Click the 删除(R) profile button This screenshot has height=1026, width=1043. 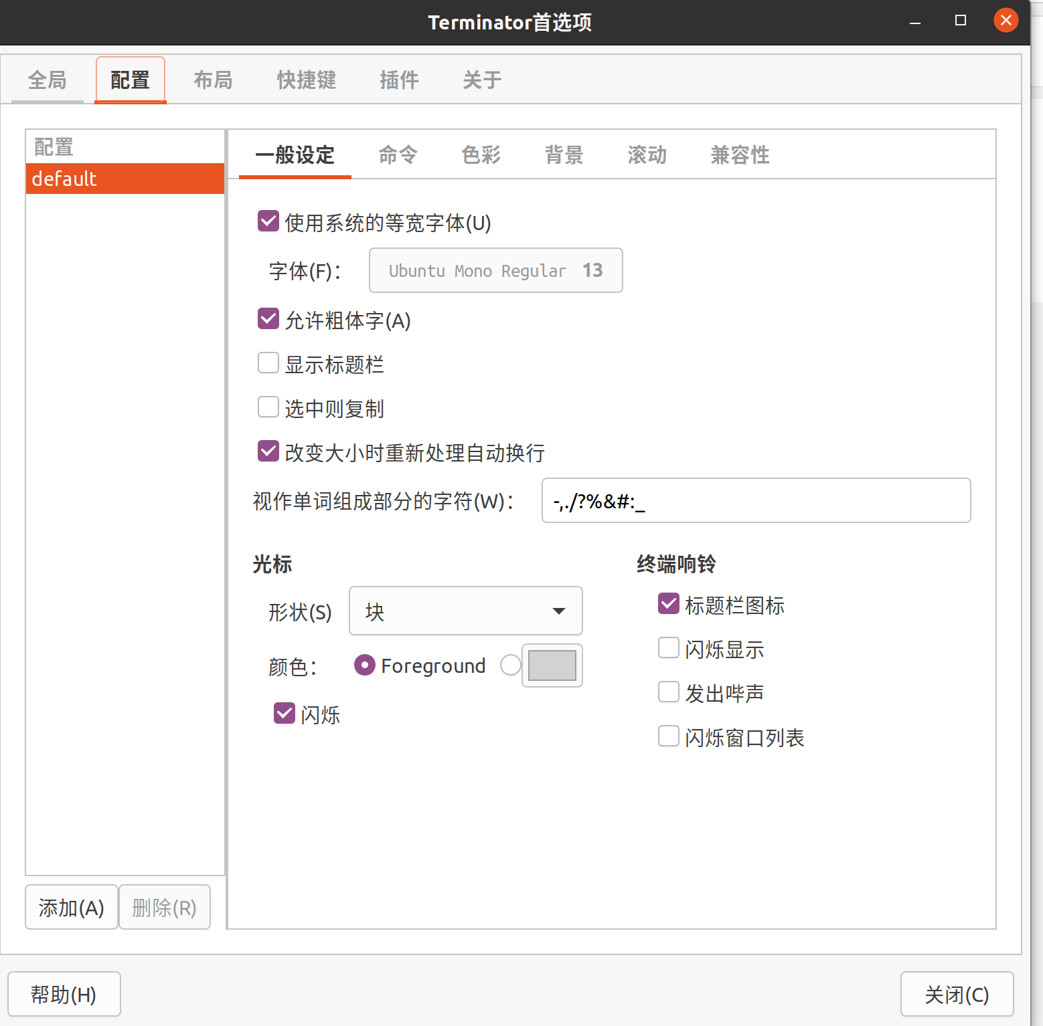165,908
